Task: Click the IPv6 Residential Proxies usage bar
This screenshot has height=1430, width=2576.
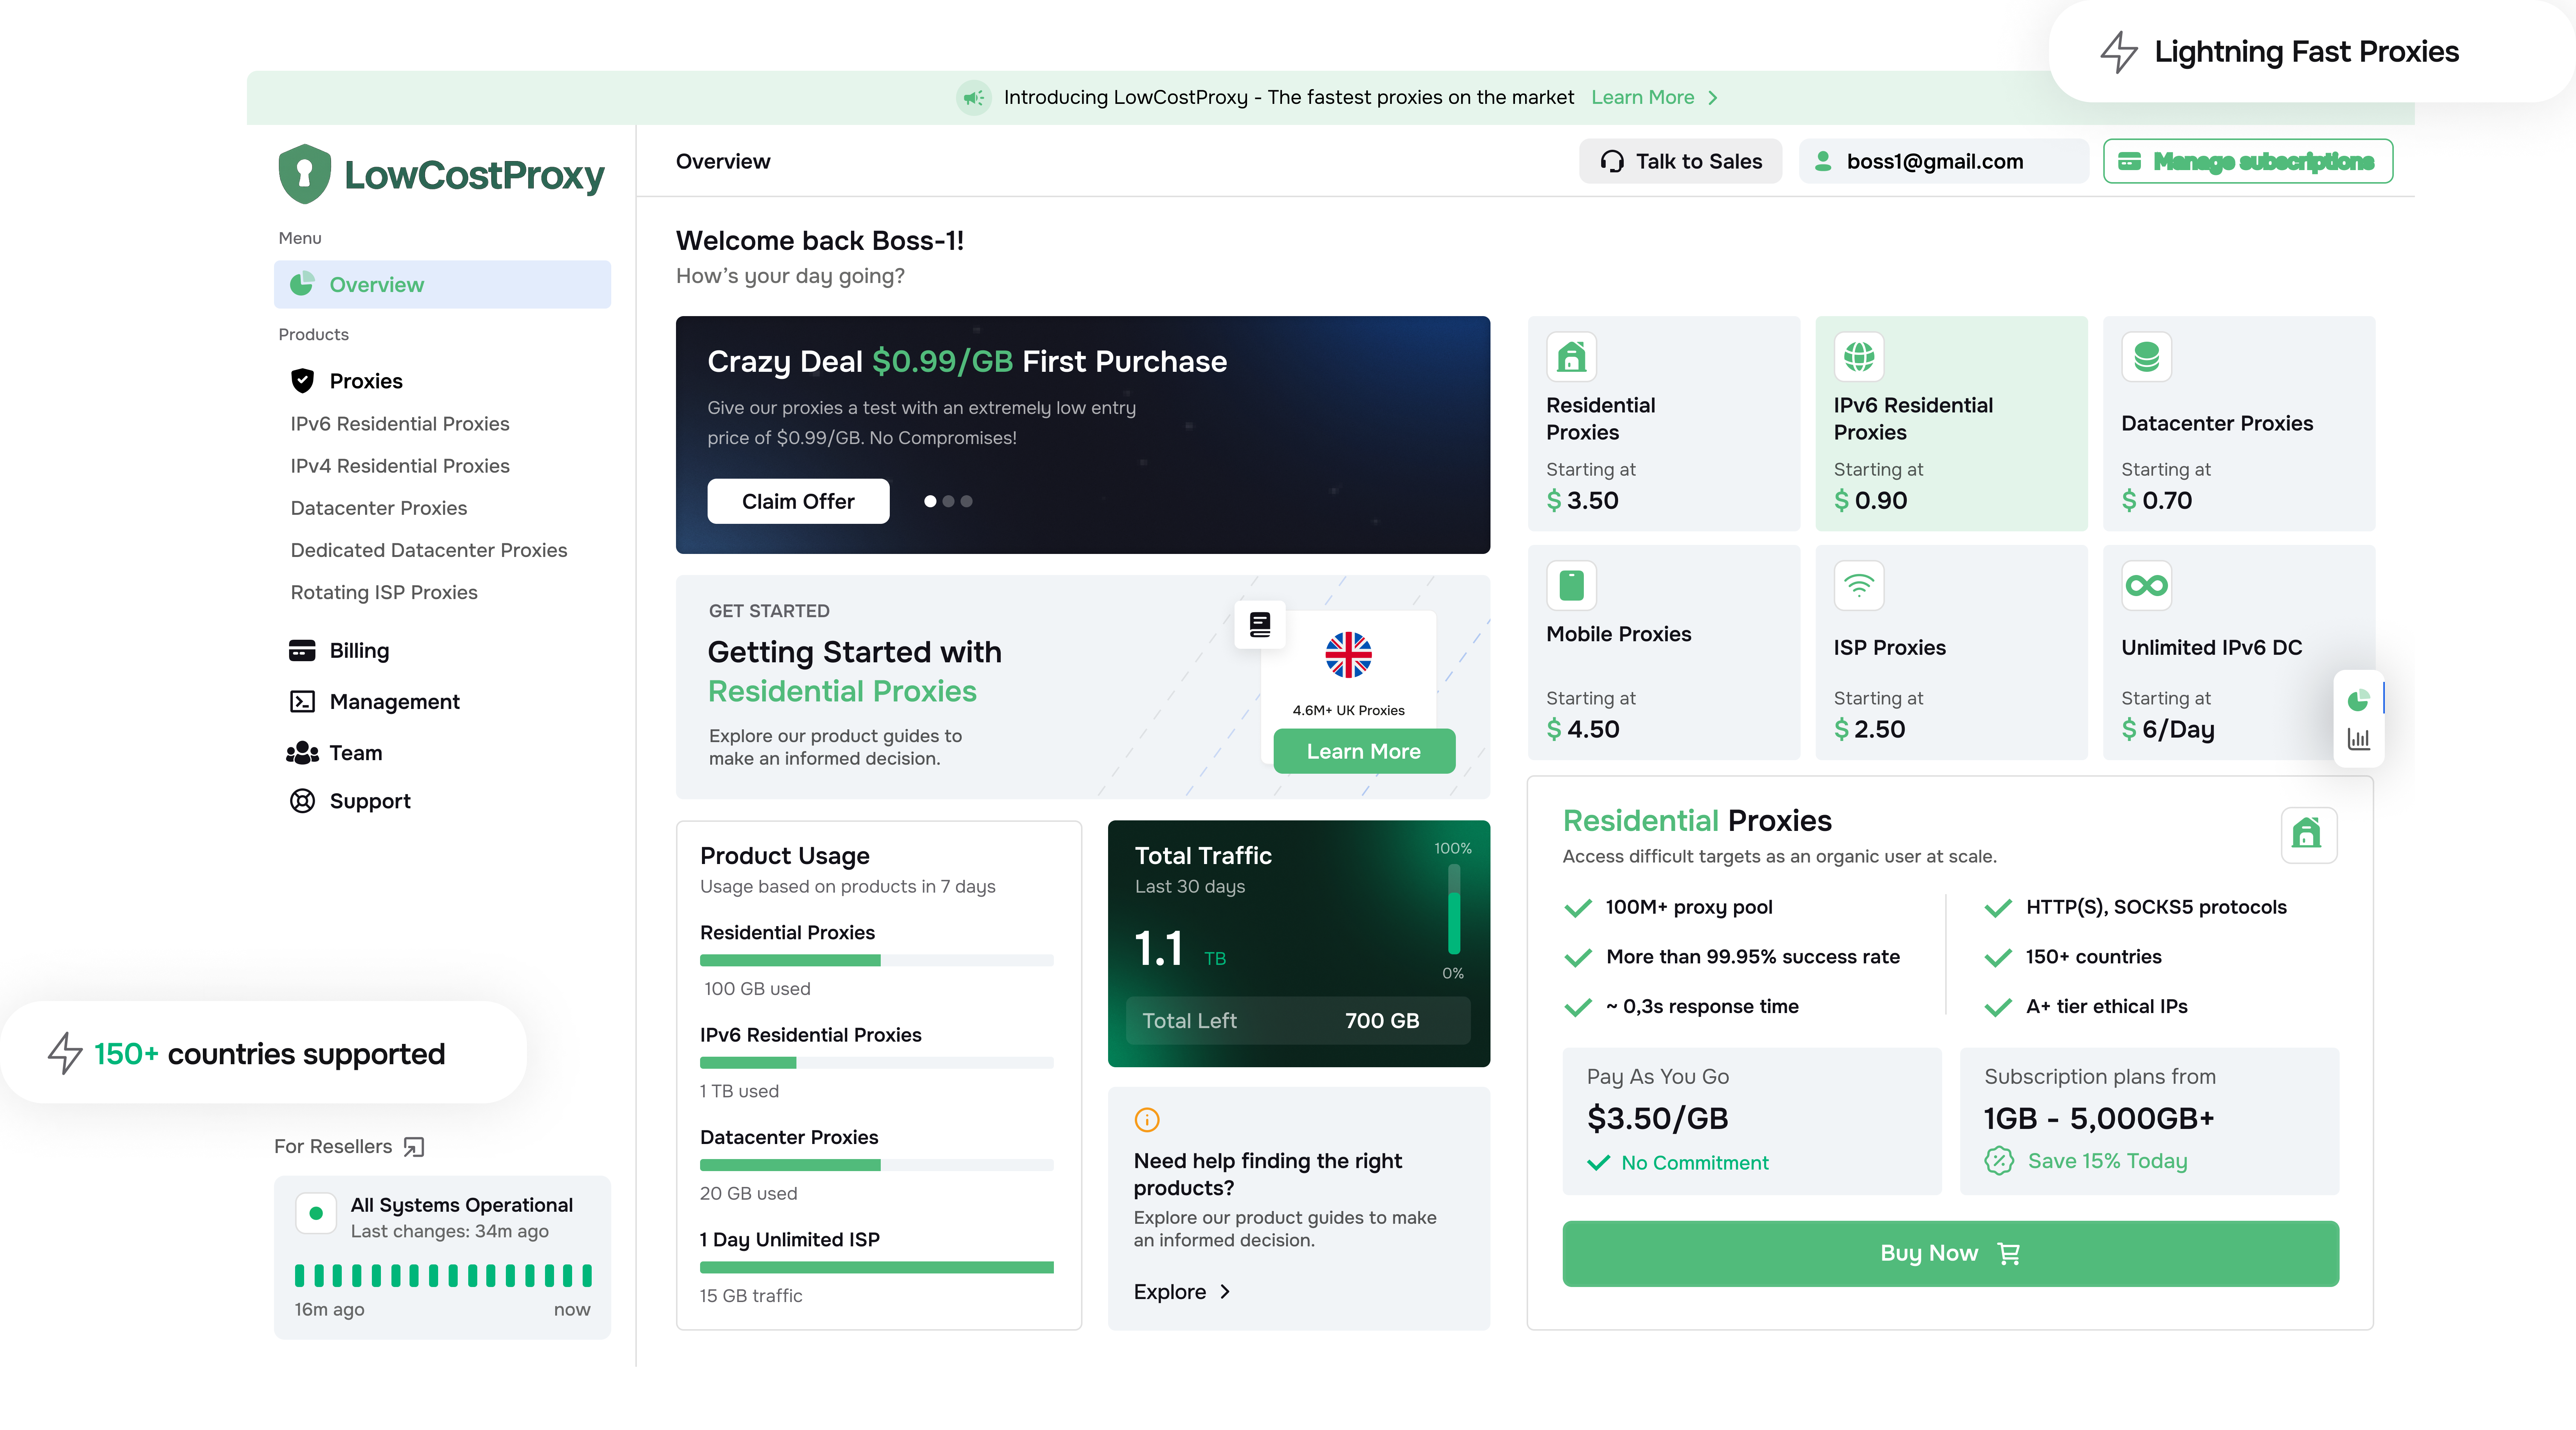Action: (877, 1063)
